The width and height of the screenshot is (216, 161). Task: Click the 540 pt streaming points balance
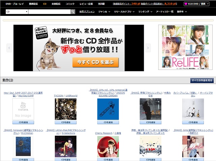point(136,4)
